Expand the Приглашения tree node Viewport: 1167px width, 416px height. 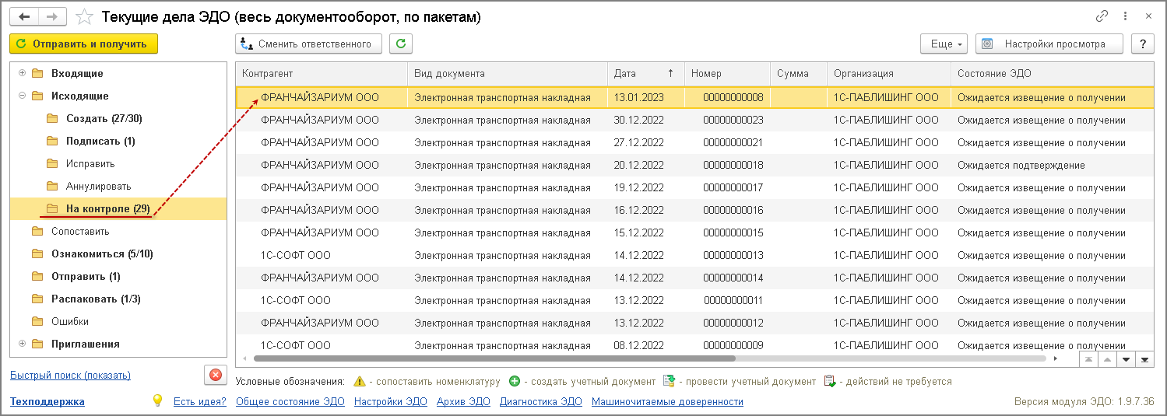[21, 344]
